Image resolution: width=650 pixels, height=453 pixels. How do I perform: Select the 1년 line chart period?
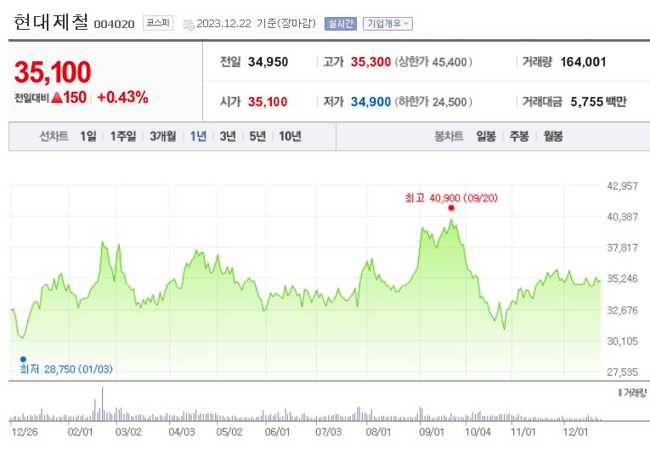coord(198,136)
